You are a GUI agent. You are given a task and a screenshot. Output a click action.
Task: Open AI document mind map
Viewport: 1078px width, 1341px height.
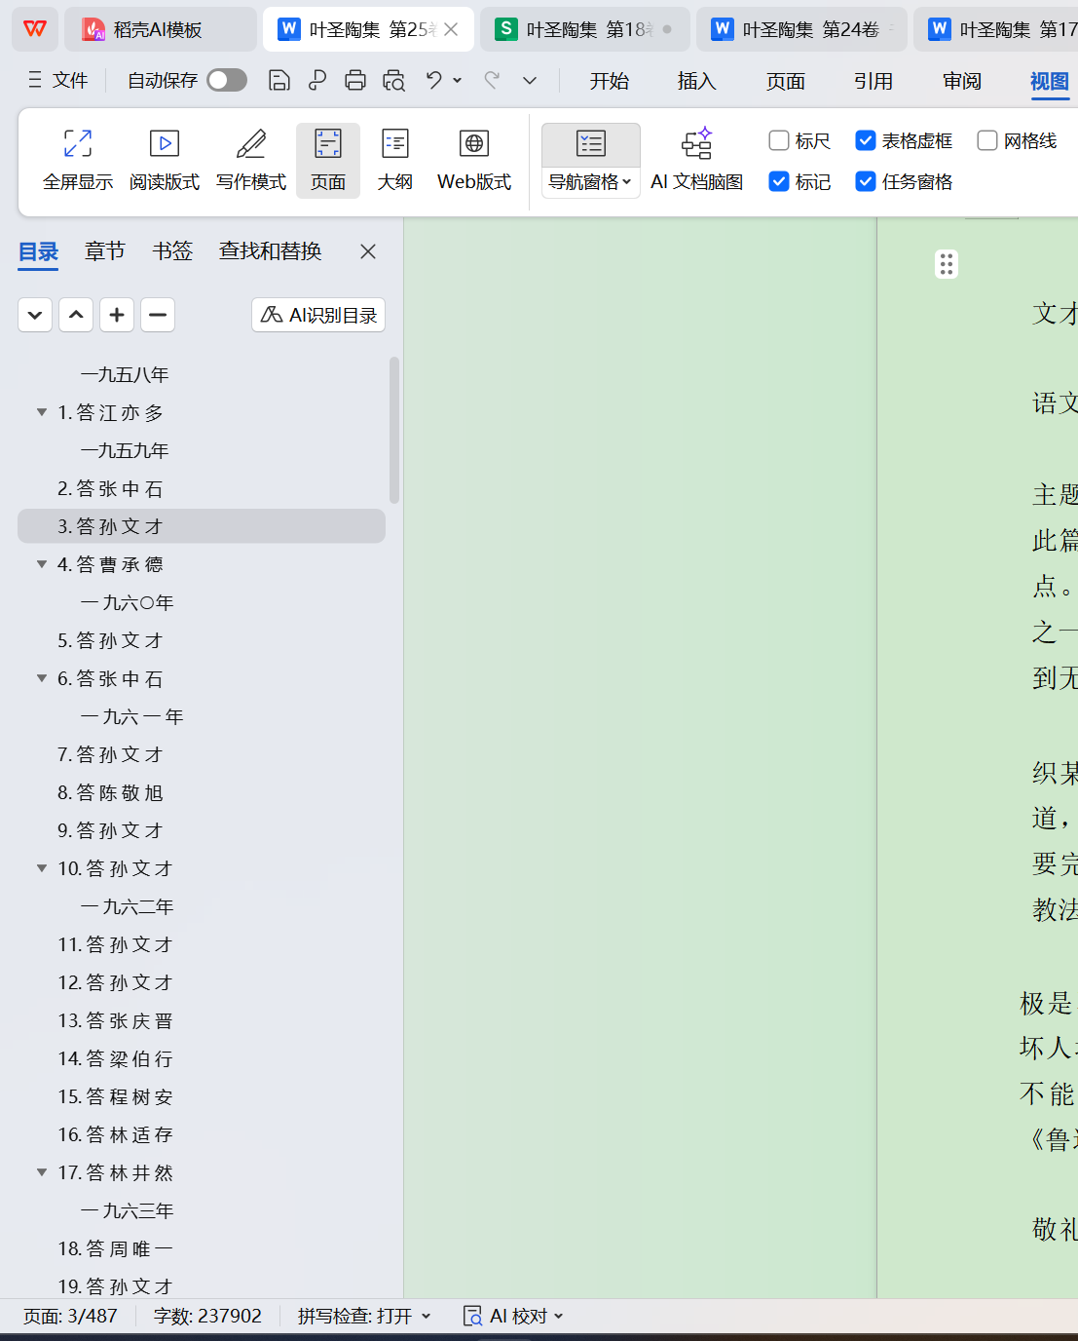coord(697,160)
